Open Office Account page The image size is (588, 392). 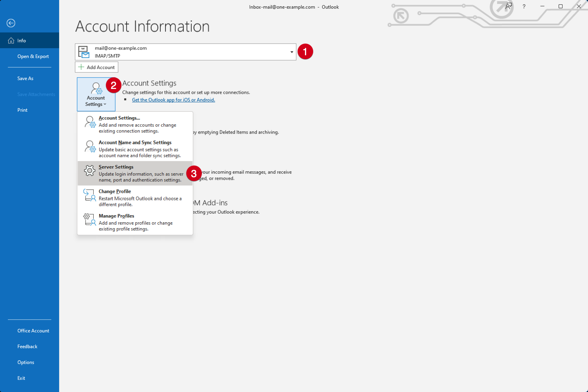click(x=33, y=331)
